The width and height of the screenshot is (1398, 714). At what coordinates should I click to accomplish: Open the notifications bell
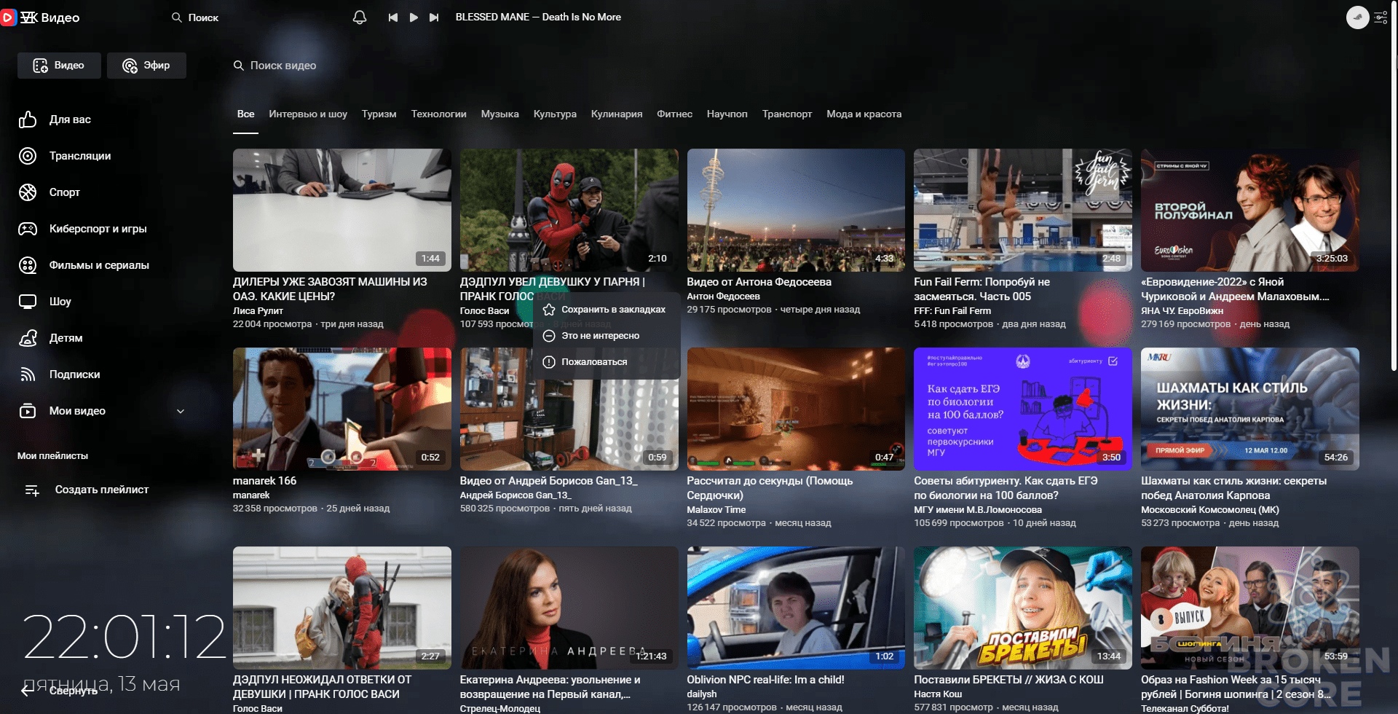point(360,17)
